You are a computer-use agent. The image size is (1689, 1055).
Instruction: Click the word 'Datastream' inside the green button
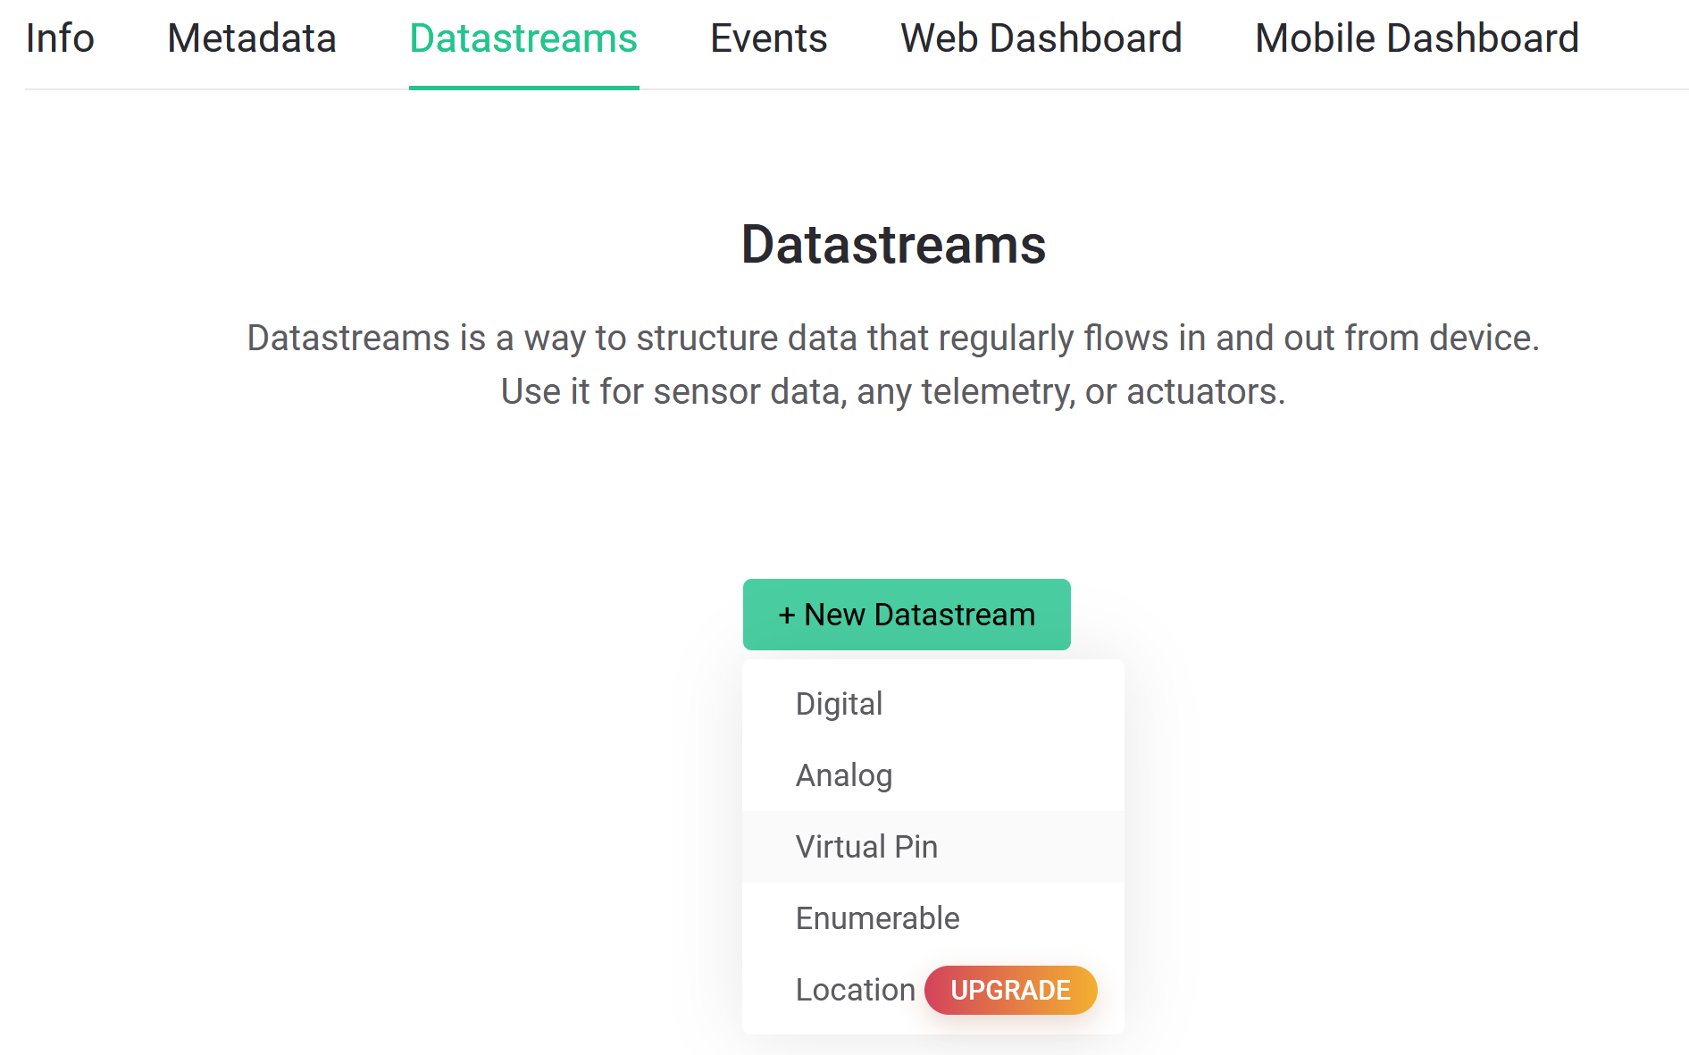pos(955,615)
